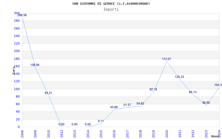This screenshot has width=222, height=139.
Task: Select the 156.94 data label
Action: click(35, 65)
